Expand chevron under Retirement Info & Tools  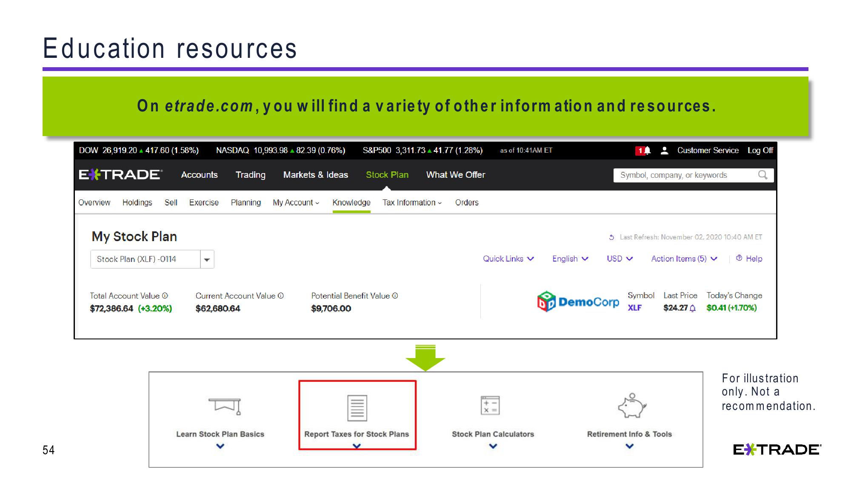pos(630,446)
